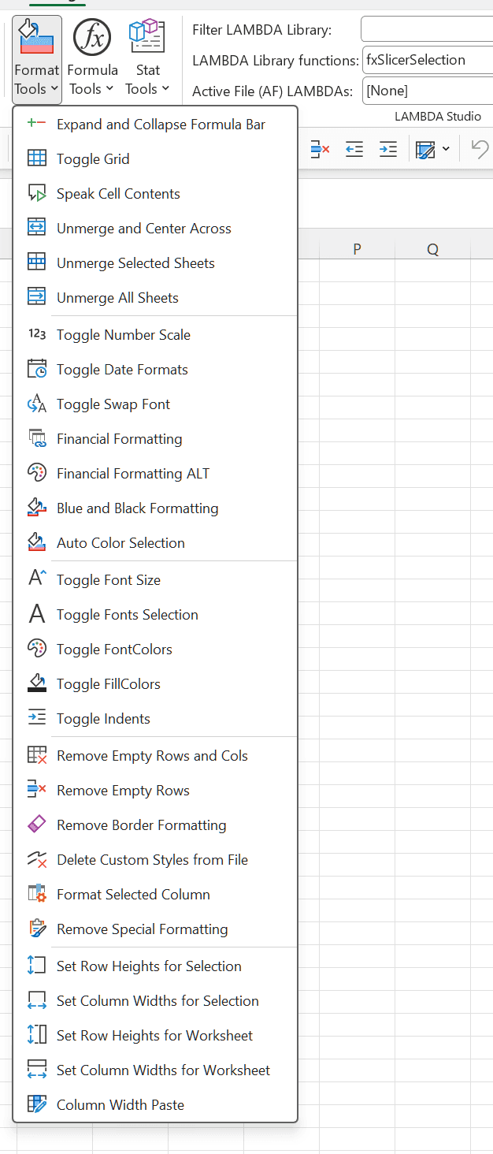Click Expand and Collapse Formula Bar icon

(37, 124)
